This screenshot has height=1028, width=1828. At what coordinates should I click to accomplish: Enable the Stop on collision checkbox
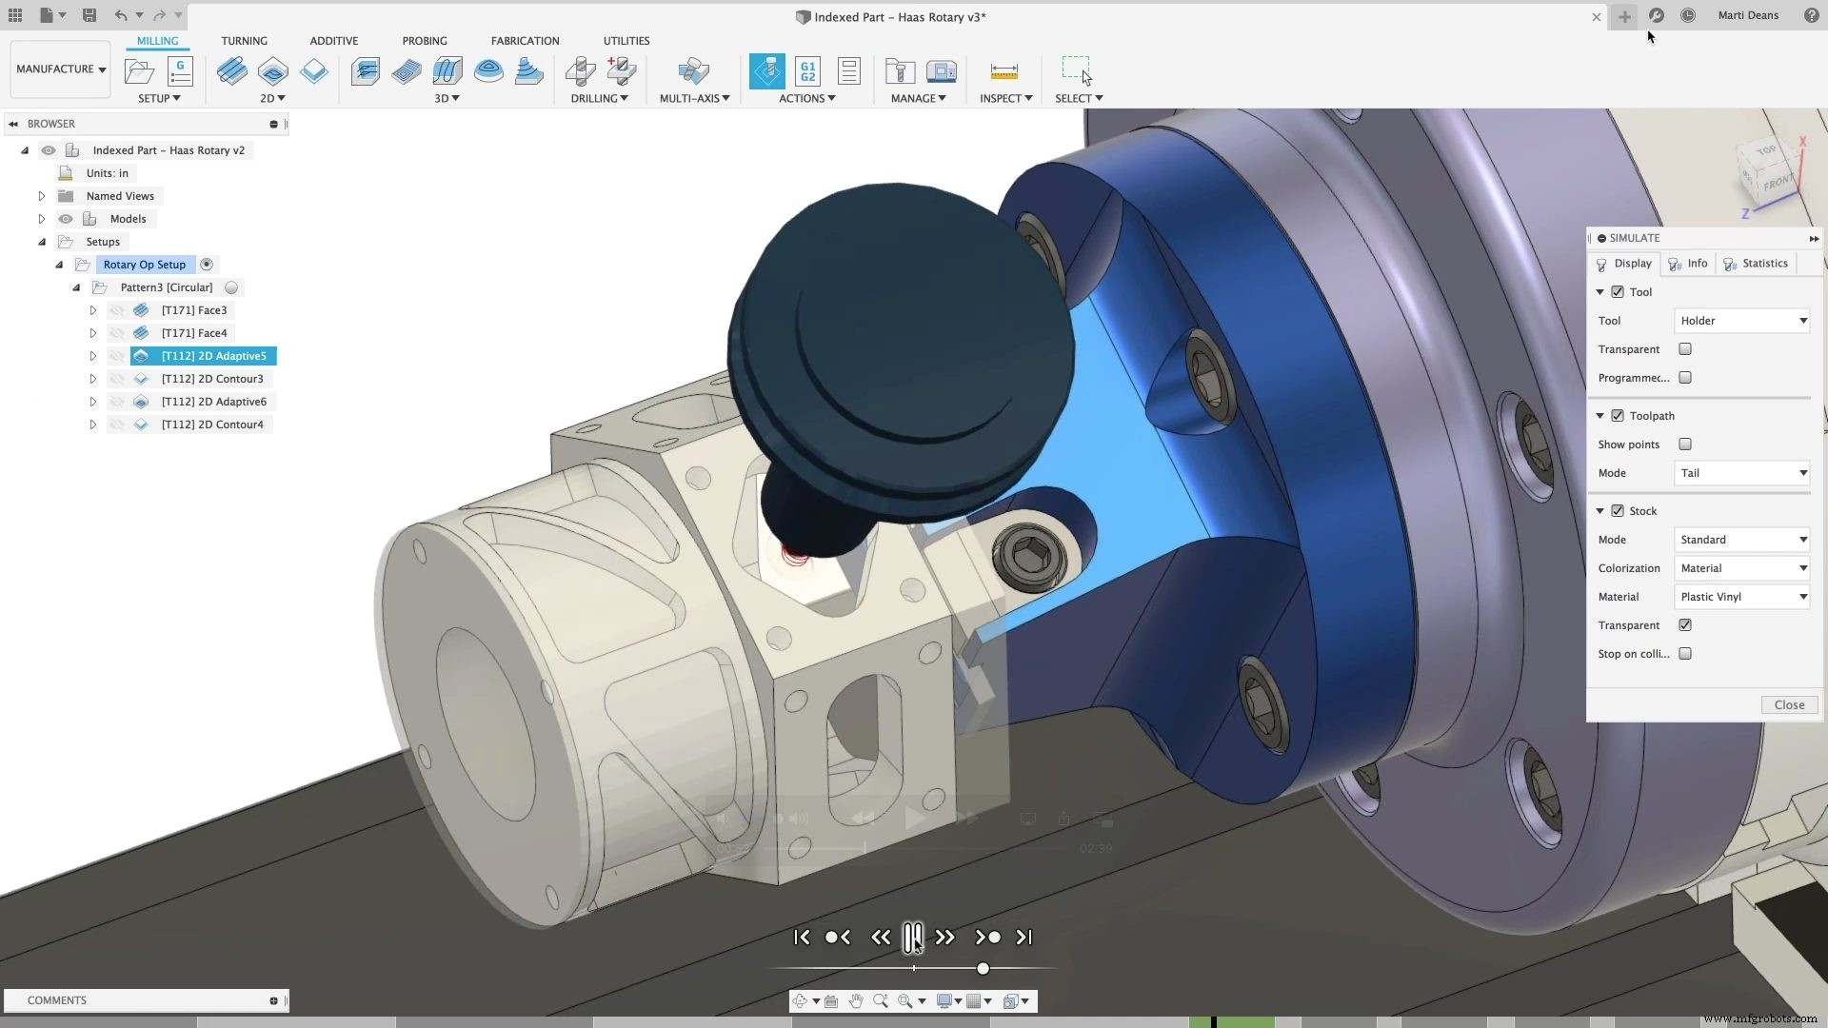click(1685, 654)
